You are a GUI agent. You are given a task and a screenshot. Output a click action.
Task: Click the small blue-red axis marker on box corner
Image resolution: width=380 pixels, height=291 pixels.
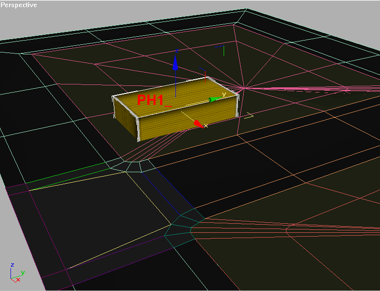(205, 76)
